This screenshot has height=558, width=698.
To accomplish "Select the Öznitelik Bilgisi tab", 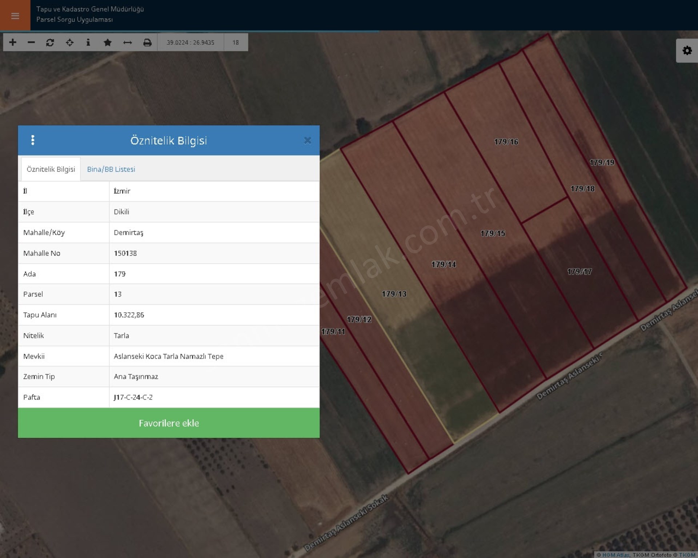I will [x=51, y=169].
